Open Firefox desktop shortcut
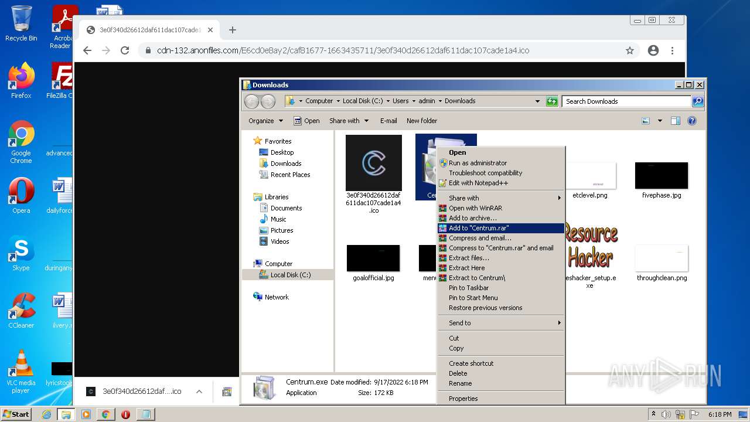 (x=21, y=81)
